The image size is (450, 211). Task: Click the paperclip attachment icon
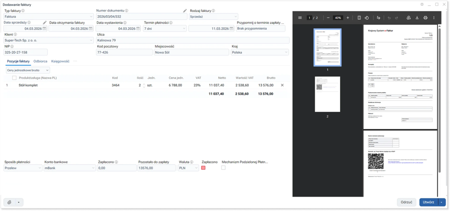click(9, 202)
